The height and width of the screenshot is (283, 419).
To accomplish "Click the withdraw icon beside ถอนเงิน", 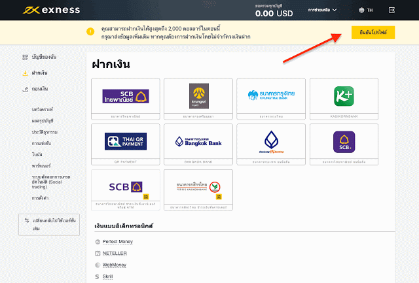I will (25, 90).
